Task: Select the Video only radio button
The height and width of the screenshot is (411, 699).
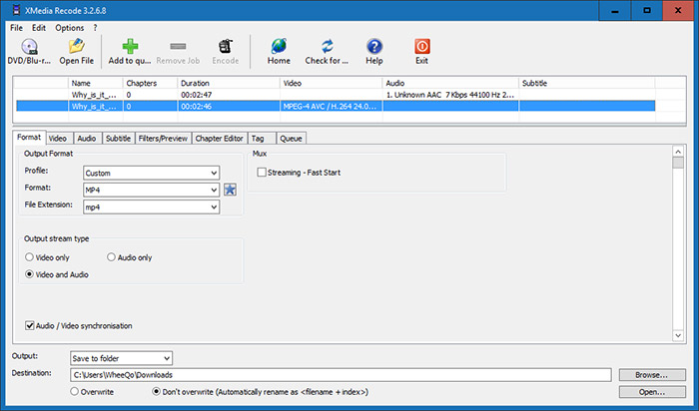Action: point(29,257)
